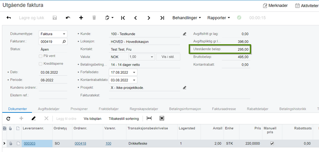Expand row 000303 with the arrow
This screenshot has height=152, width=319.
click(x=4, y=143)
